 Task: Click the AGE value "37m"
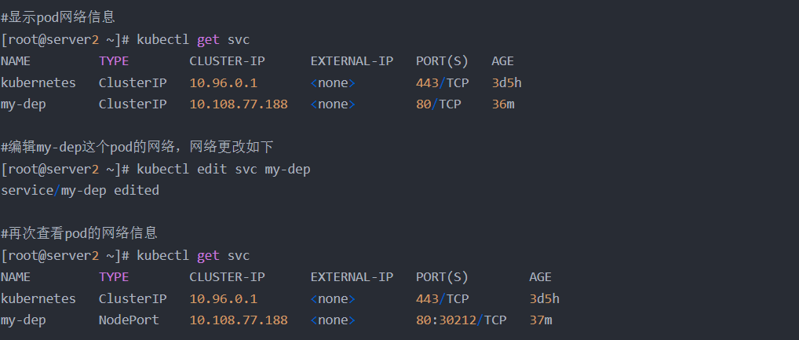[x=541, y=320]
